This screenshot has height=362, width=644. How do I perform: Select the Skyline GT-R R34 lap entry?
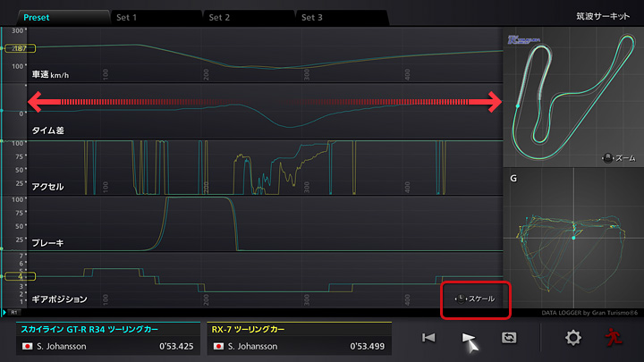point(107,338)
